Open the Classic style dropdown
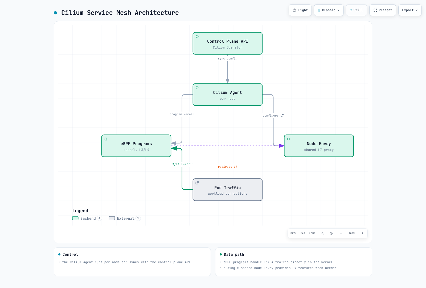 coord(329,10)
